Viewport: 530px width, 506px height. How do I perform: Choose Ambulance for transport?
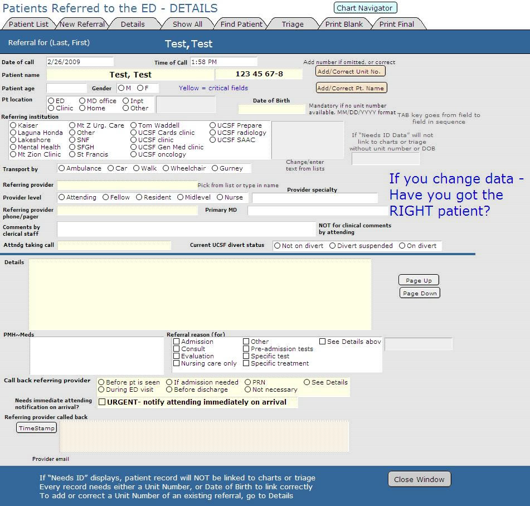pyautogui.click(x=62, y=168)
